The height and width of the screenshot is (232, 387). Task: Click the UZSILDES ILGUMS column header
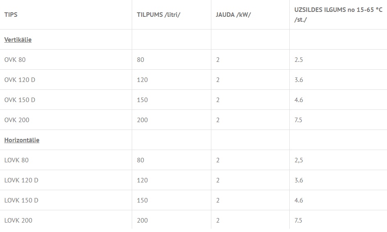(x=338, y=14)
